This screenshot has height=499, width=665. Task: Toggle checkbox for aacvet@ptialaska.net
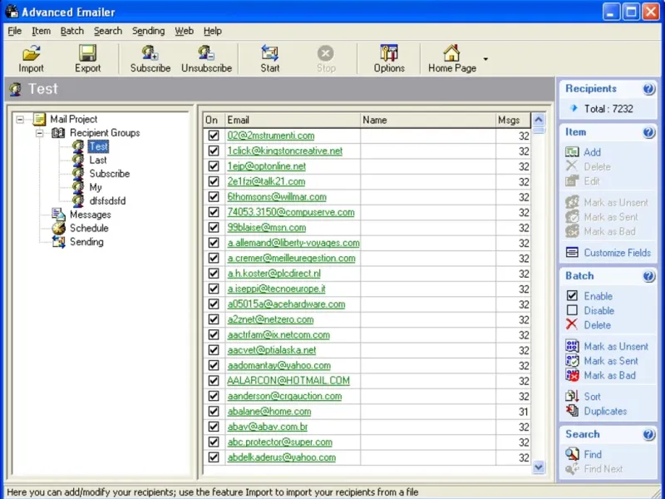(214, 350)
